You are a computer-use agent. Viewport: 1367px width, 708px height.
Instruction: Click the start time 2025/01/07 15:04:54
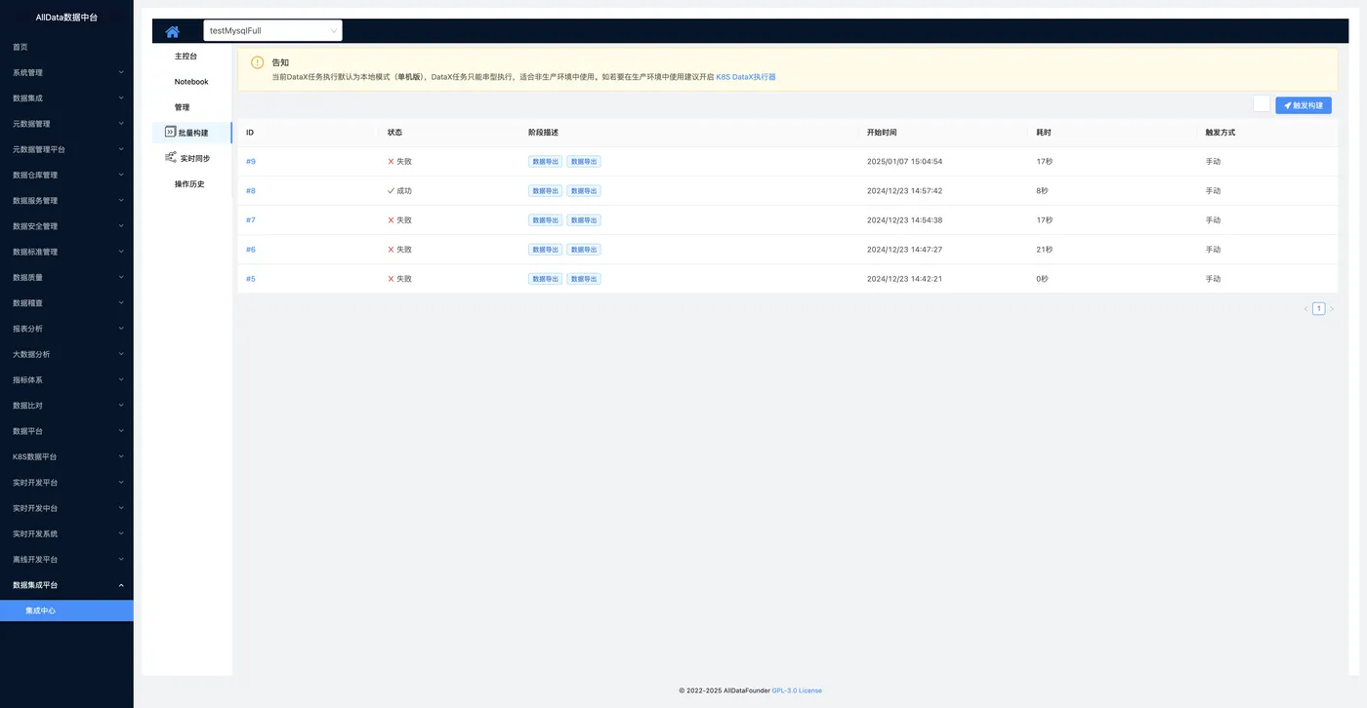click(x=904, y=162)
